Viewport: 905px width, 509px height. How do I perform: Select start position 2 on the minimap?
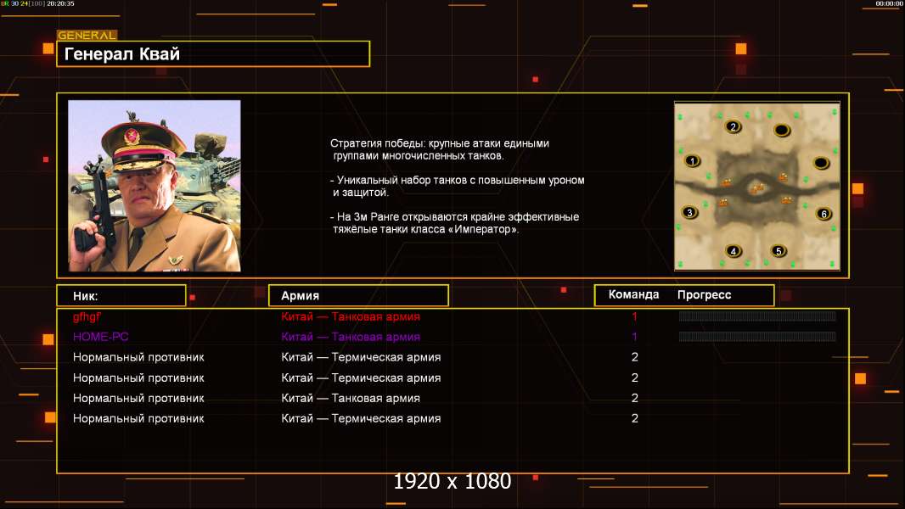[x=733, y=126]
